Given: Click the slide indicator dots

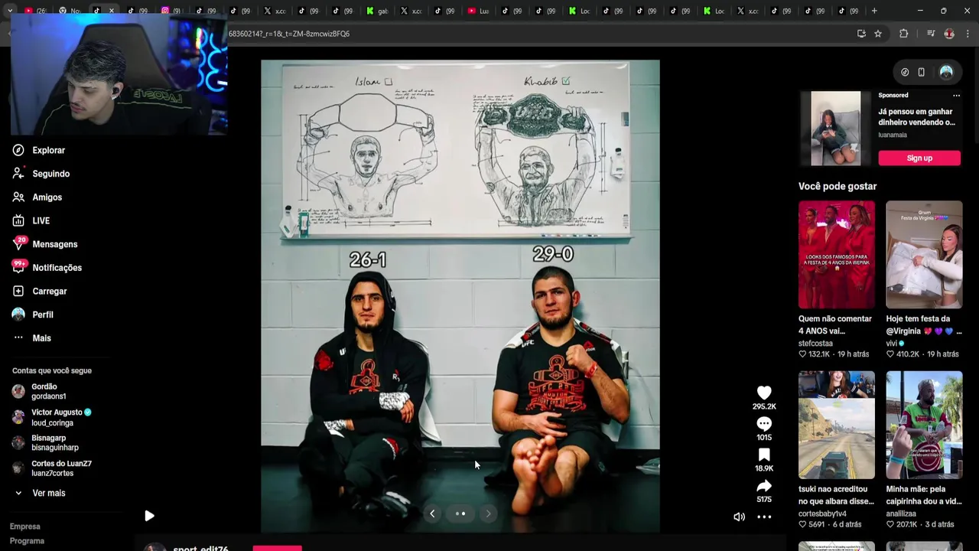Looking at the screenshot, I should coord(460,514).
